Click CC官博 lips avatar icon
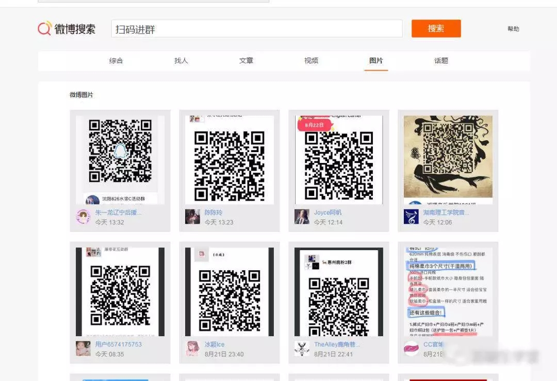Viewport: 557px width, 381px height. pyautogui.click(x=412, y=349)
